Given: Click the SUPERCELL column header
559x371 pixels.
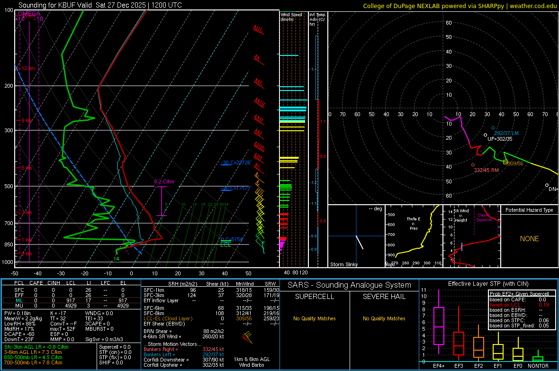Looking at the screenshot, I should 315,297.
